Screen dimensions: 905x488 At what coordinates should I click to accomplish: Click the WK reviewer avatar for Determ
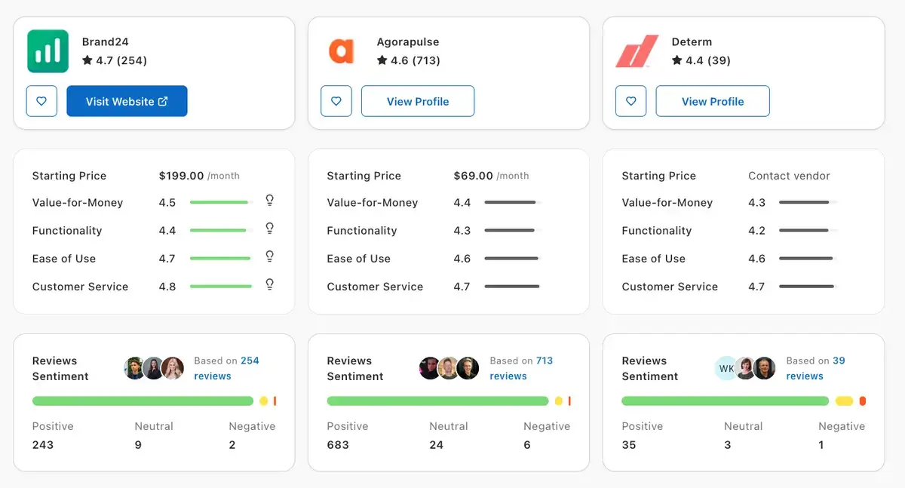click(x=726, y=368)
